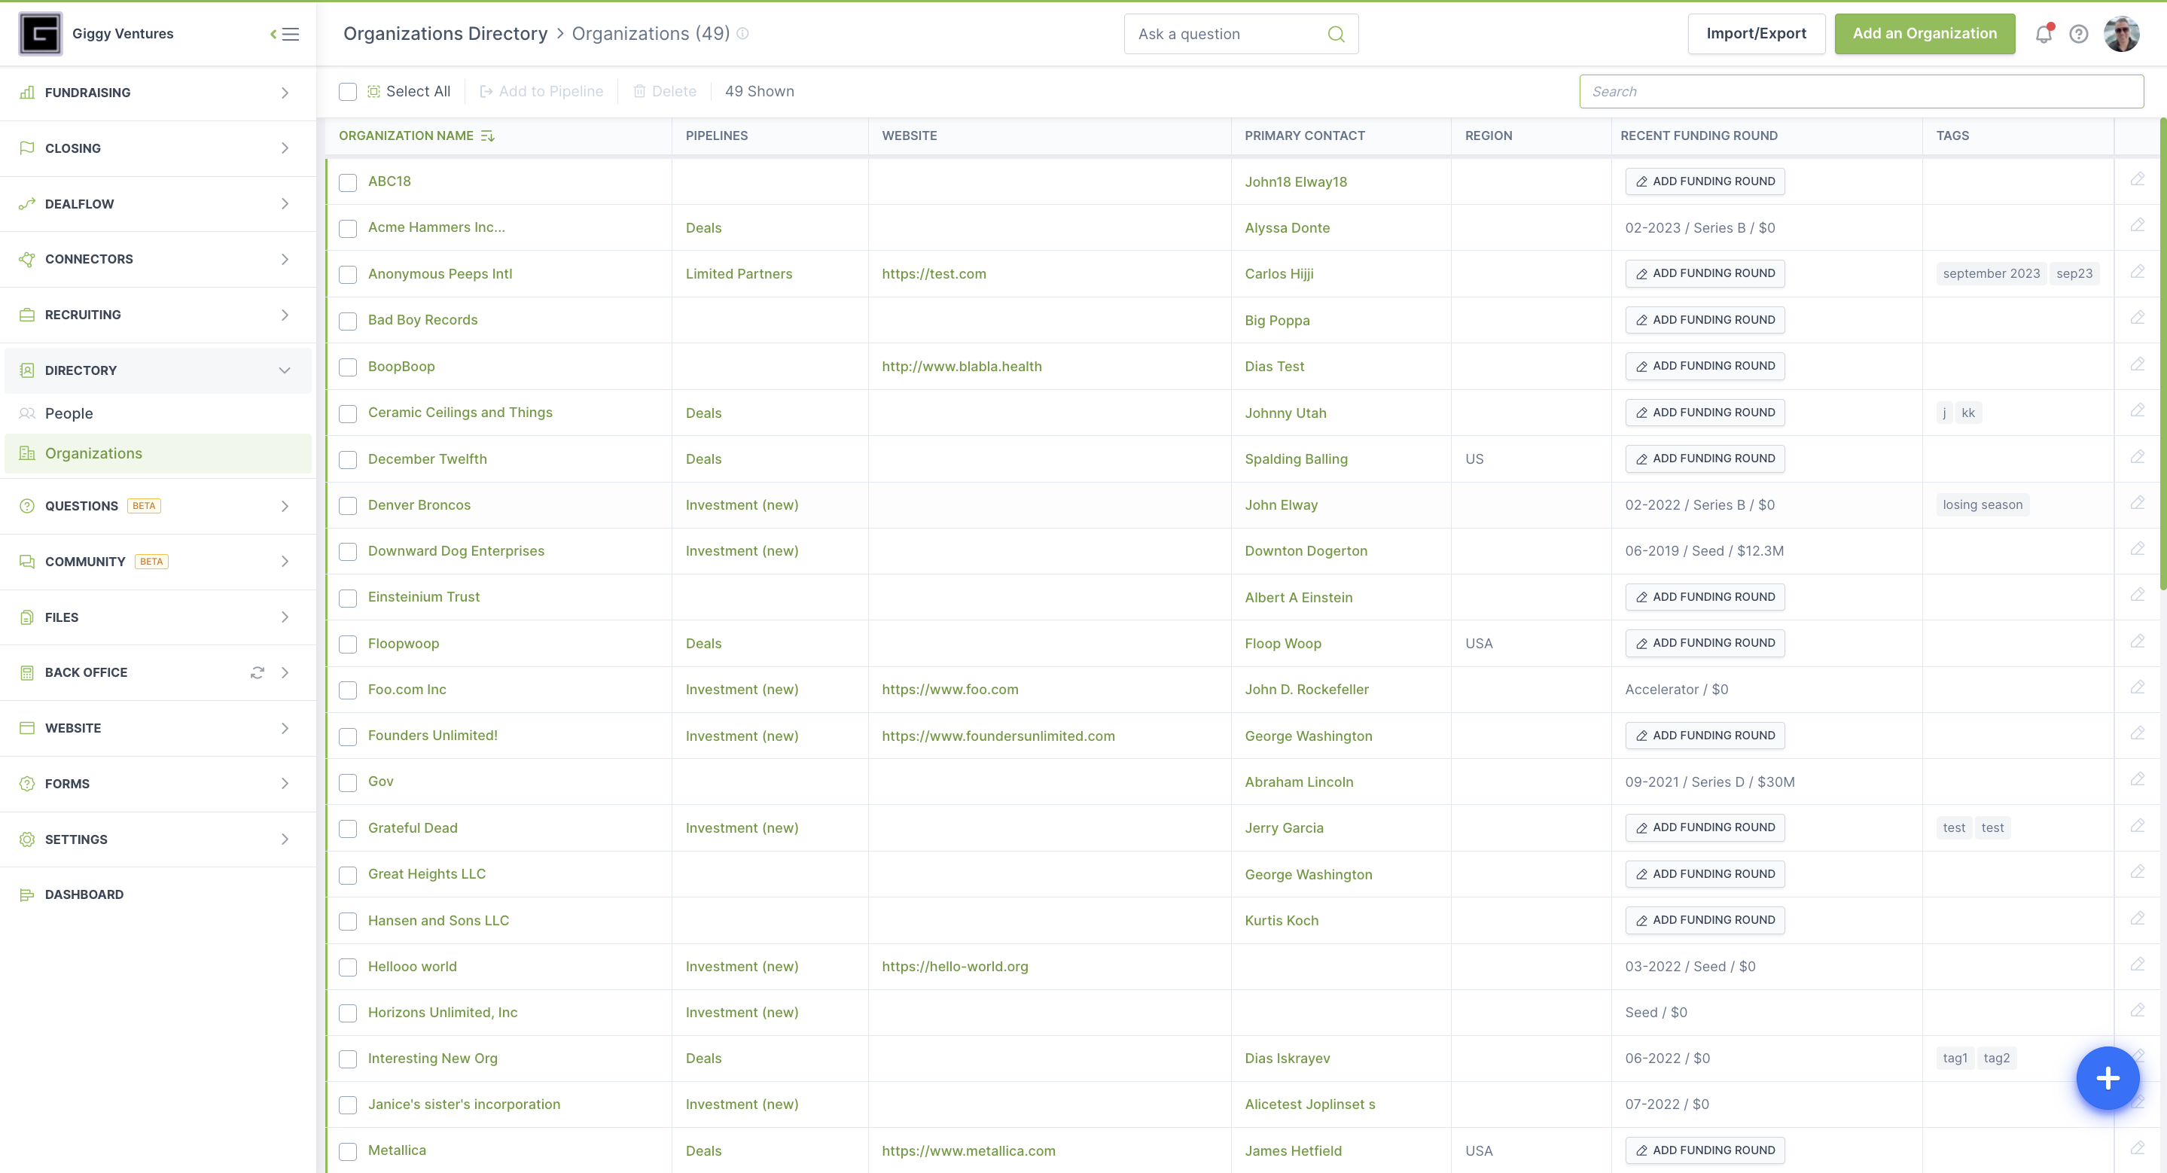
Task: Click the Connectors sidebar icon
Action: pos(27,258)
